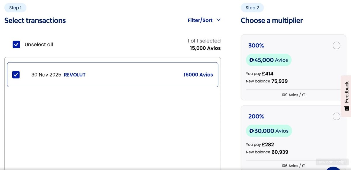
Task: Click the 30,000 Avios badge
Action: click(x=269, y=131)
